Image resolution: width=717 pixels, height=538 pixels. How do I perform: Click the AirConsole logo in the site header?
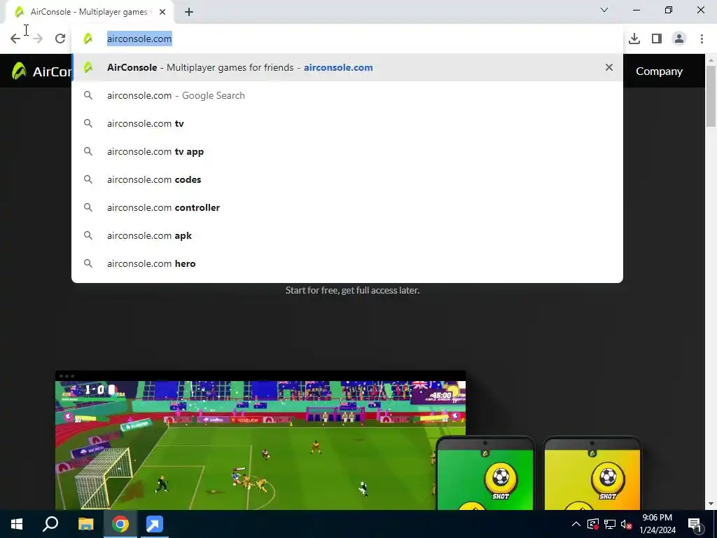point(41,71)
